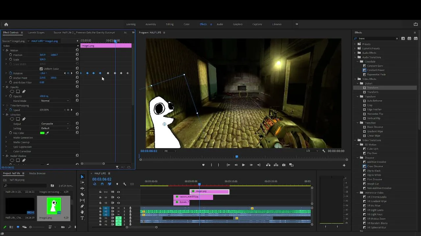The image size is (421, 236).
Task: Click the Extract button
Action: point(276,165)
